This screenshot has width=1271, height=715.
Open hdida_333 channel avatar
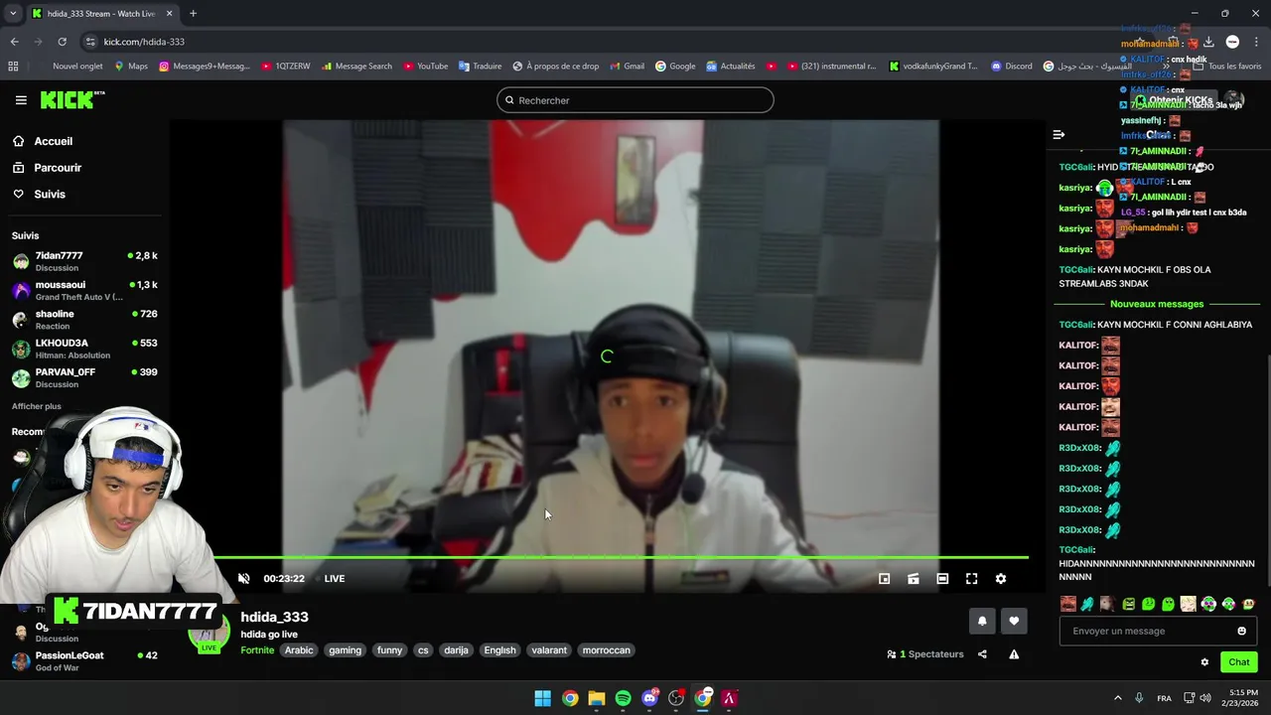pos(209,632)
